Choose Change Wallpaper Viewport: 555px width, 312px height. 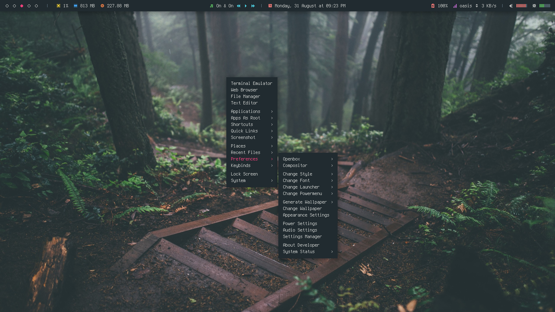click(308, 208)
